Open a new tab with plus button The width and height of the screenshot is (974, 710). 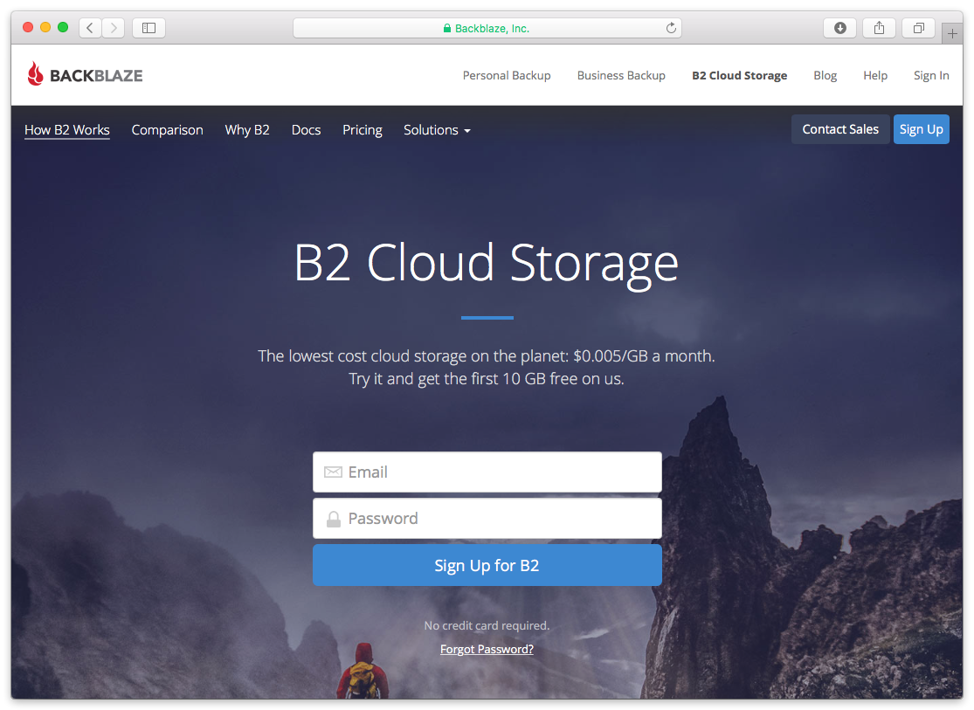952,33
